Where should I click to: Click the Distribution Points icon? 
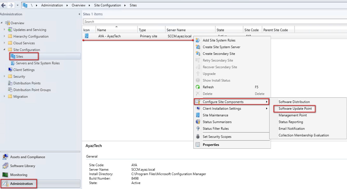10,83
